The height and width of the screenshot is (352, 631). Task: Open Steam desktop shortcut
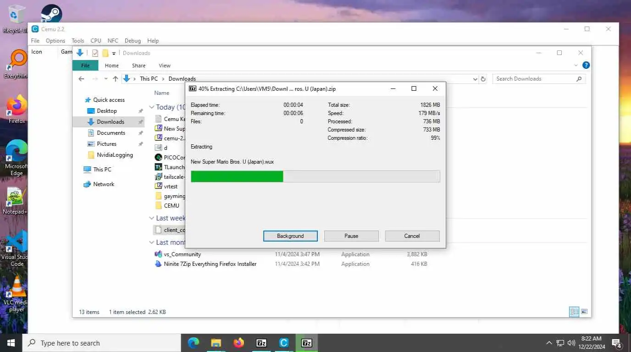(51, 14)
